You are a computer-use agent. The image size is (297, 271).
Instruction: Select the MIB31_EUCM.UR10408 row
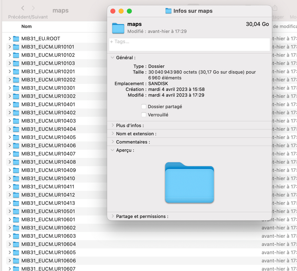[x=57, y=162]
